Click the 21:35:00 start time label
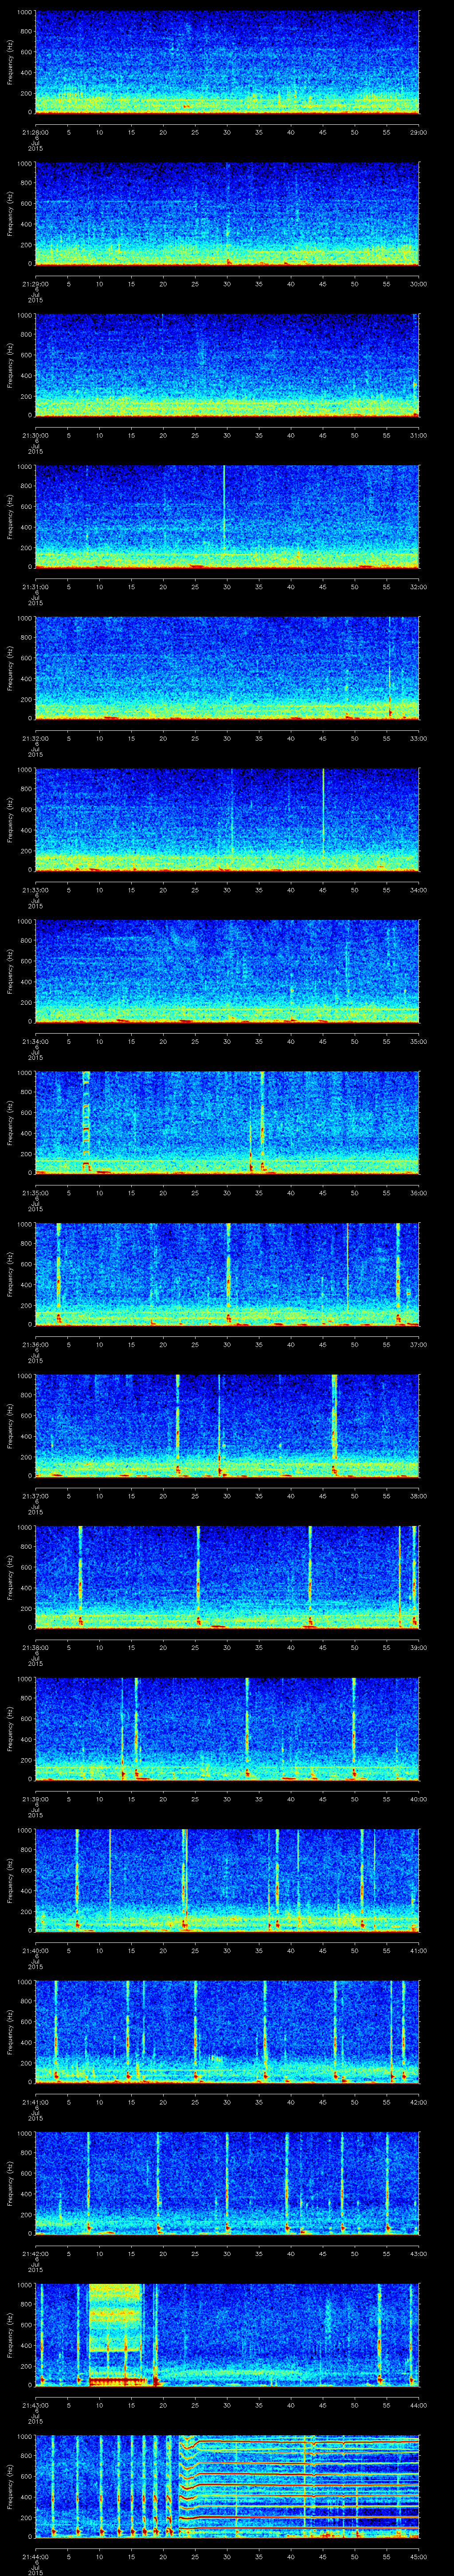The image size is (454, 2576). [35, 1193]
